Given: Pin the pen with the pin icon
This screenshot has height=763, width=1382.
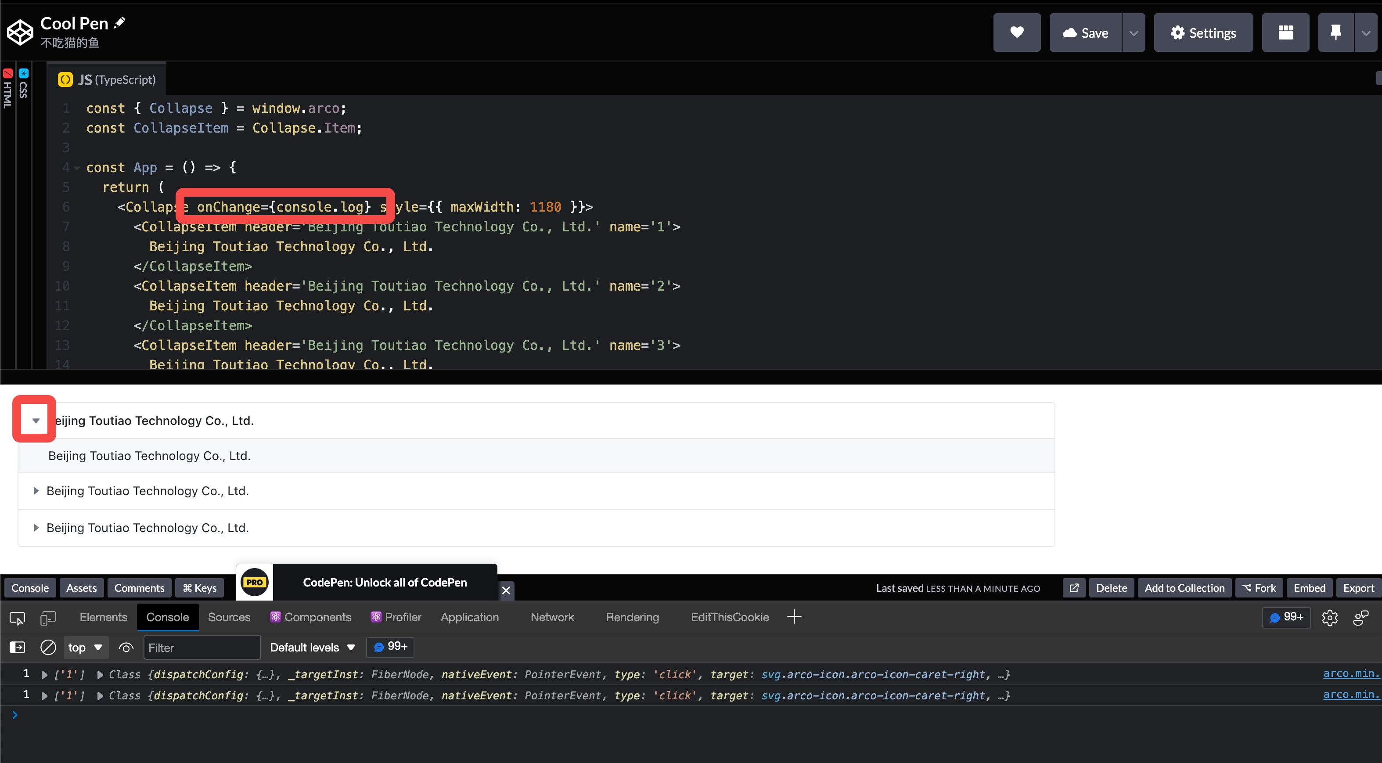Looking at the screenshot, I should pos(1335,32).
